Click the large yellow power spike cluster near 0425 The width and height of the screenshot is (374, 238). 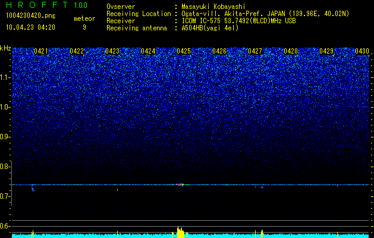pos(181,232)
